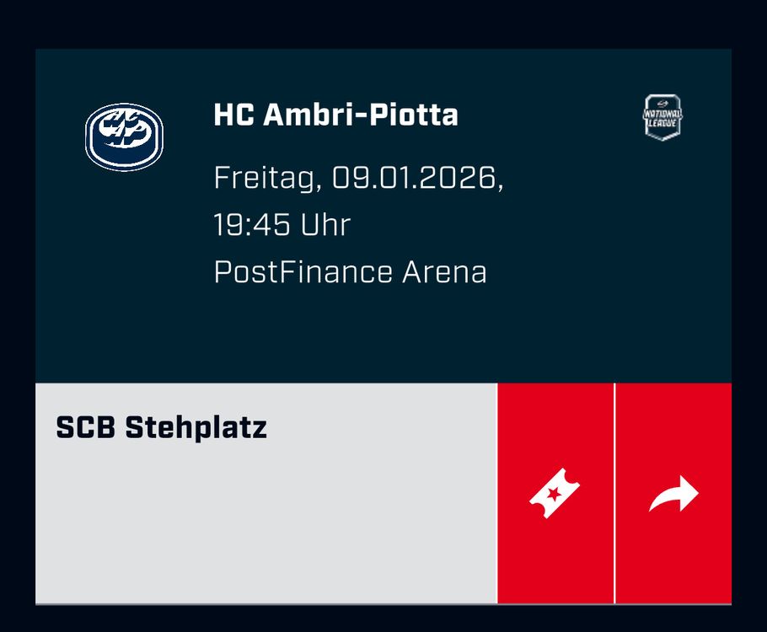Screen dimensions: 767x632
Task: Open the HC Ambri-Piotta match title
Action: pyautogui.click(x=335, y=115)
